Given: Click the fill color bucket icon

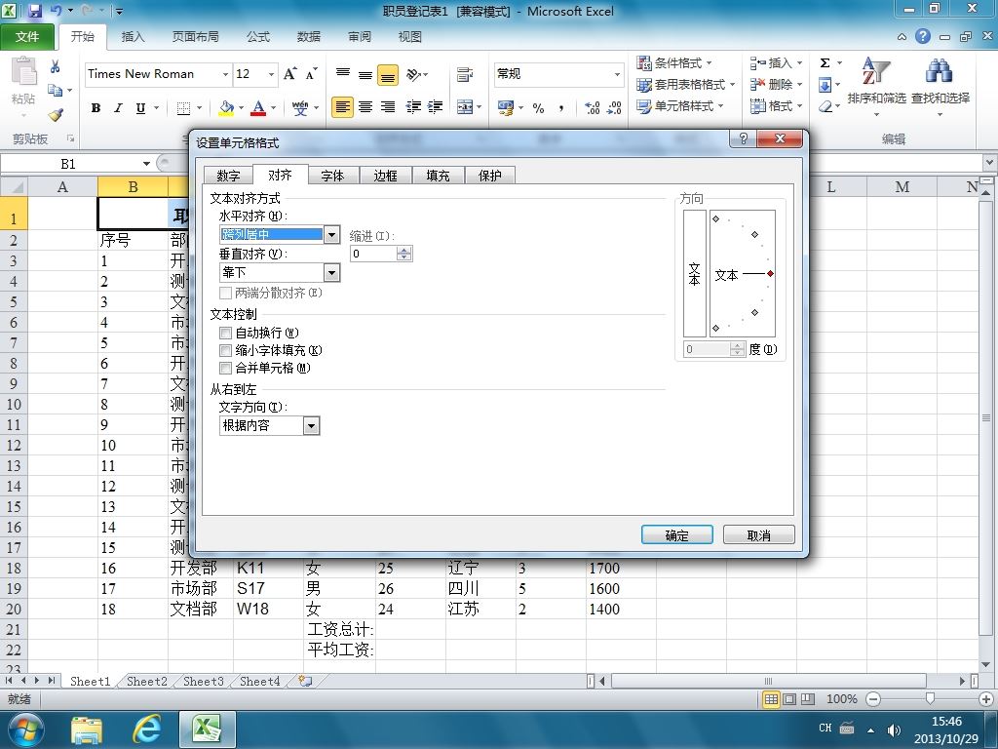Looking at the screenshot, I should pos(226,107).
